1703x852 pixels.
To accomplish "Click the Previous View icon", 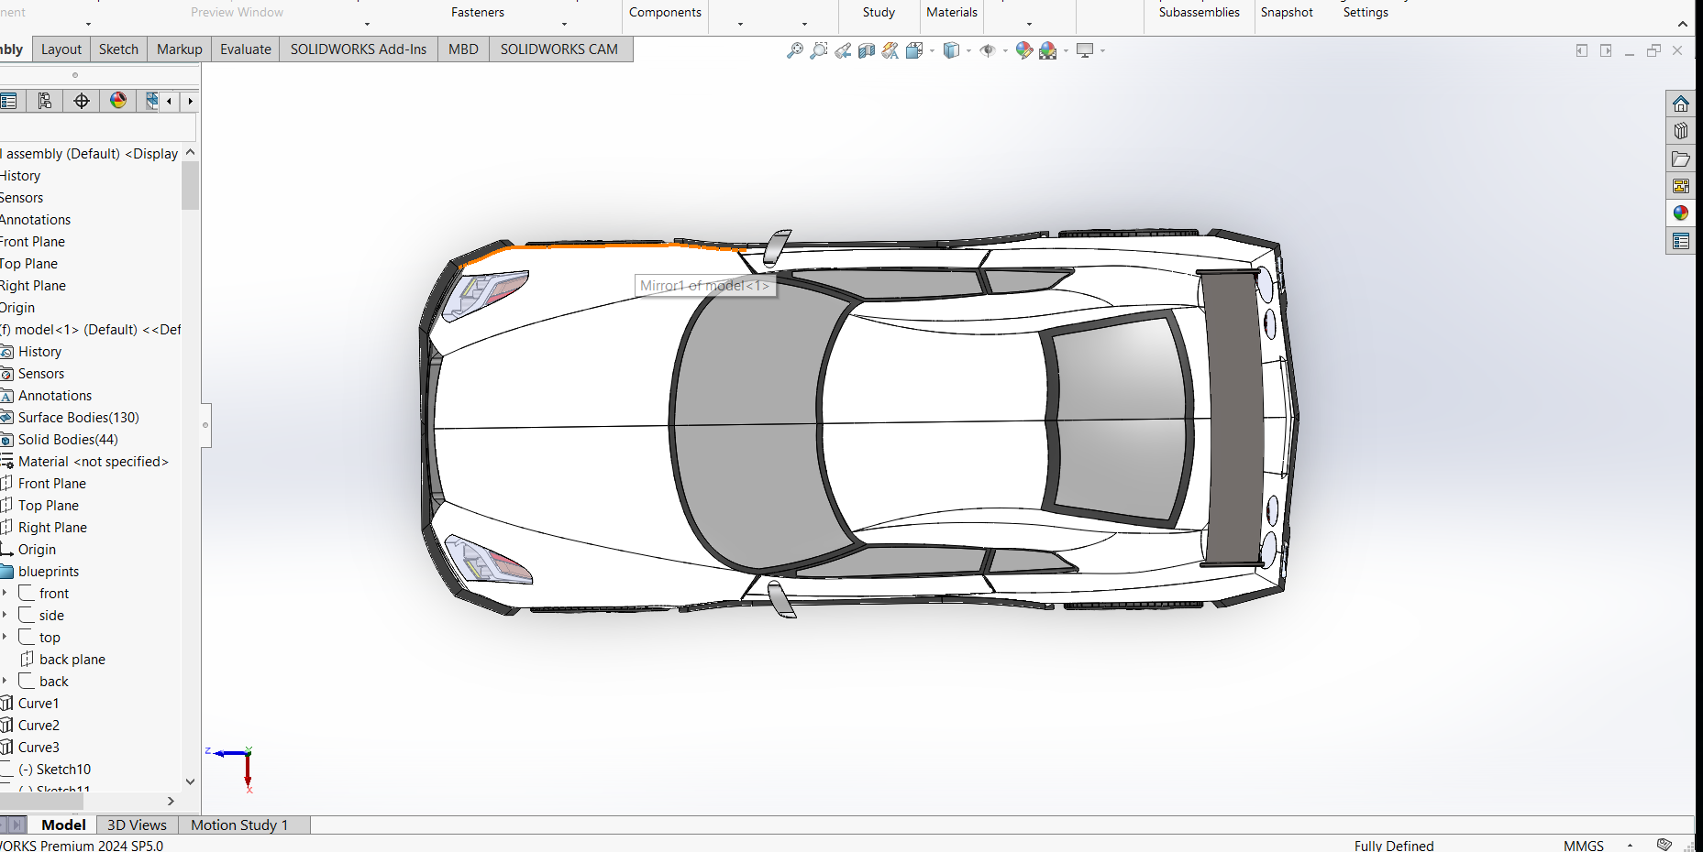I will pos(843,51).
